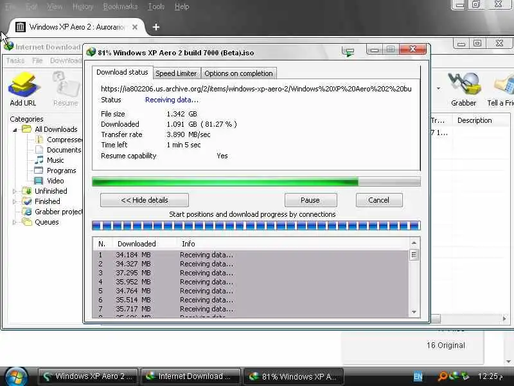Open the browser tab favicon for Windows XP Aero 2

pos(21,27)
